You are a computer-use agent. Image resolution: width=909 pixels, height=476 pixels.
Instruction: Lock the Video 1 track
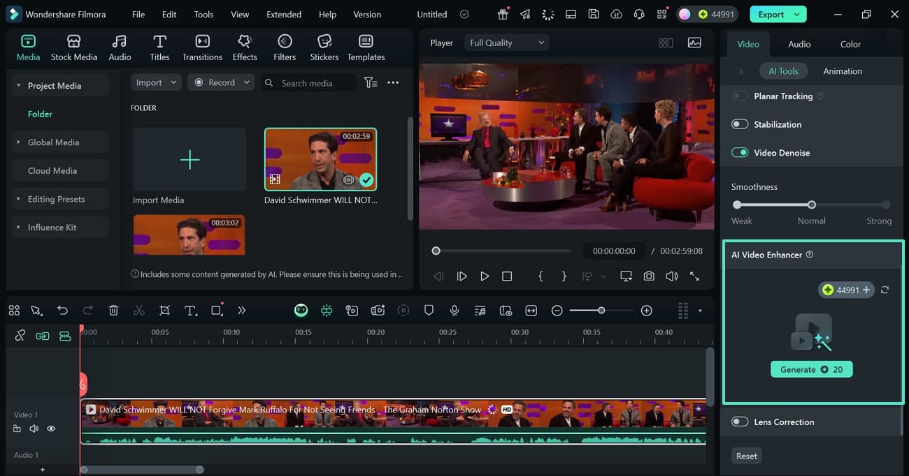[17, 429]
